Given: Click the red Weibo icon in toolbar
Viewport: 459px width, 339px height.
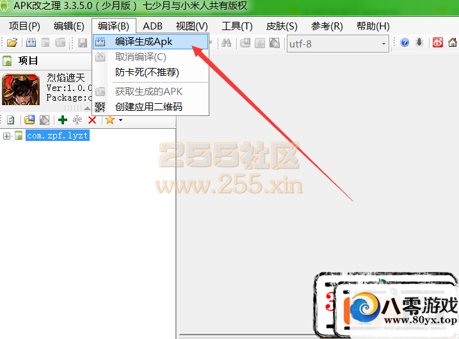Looking at the screenshot, I should 438,43.
